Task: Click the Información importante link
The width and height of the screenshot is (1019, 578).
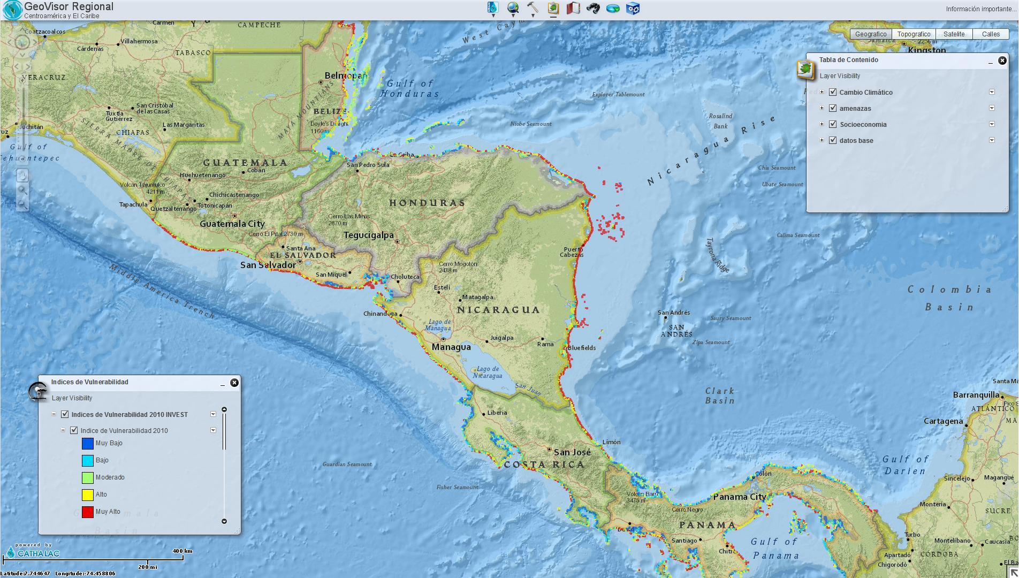Action: [979, 9]
